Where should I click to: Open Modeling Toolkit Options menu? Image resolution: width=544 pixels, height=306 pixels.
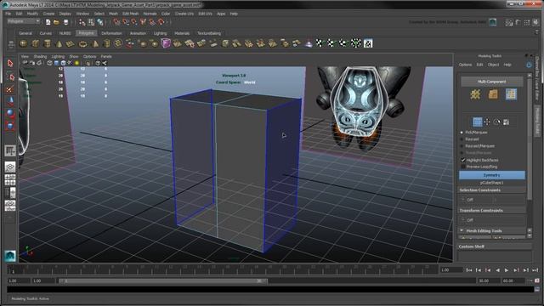(465, 65)
